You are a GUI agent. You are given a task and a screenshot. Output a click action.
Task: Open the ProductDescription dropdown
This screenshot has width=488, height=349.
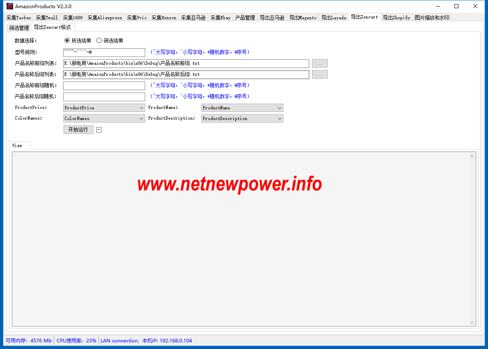[242, 118]
